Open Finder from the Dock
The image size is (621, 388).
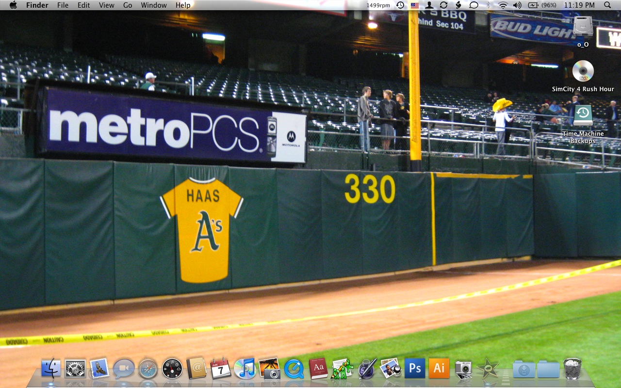tap(51, 369)
